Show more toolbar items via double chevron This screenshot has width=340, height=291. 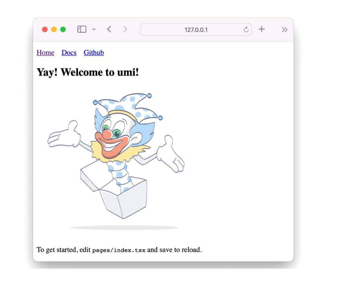284,30
